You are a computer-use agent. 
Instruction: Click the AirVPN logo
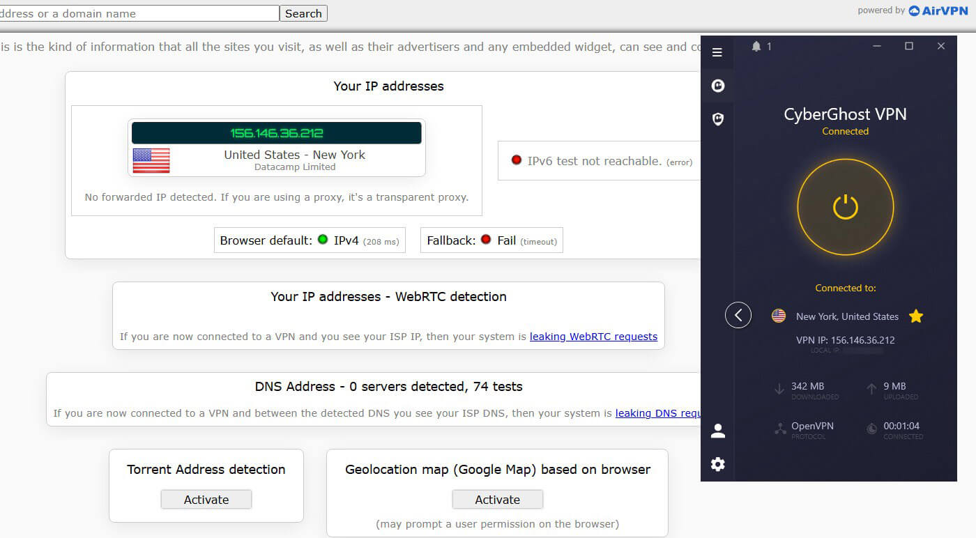pos(937,10)
